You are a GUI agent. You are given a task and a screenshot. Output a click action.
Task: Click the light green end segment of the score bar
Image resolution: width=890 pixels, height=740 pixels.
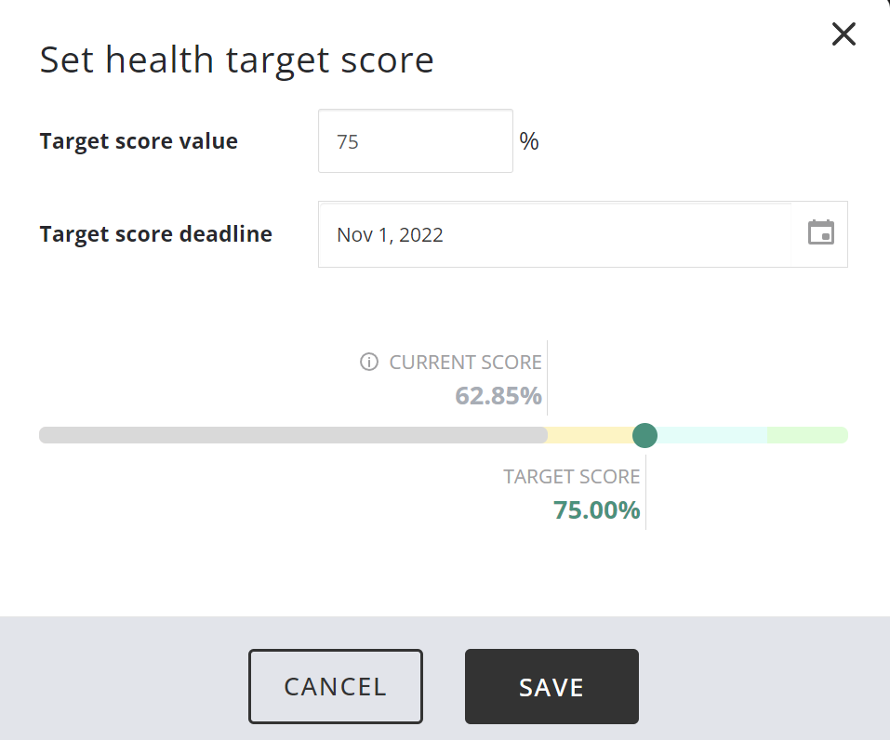coord(806,435)
